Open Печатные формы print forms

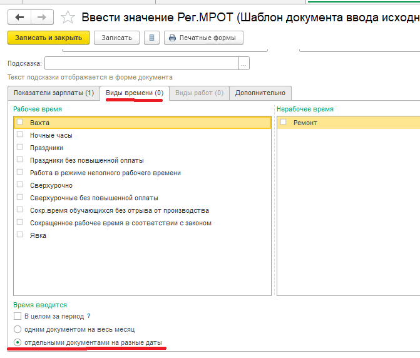pyautogui.click(x=203, y=38)
